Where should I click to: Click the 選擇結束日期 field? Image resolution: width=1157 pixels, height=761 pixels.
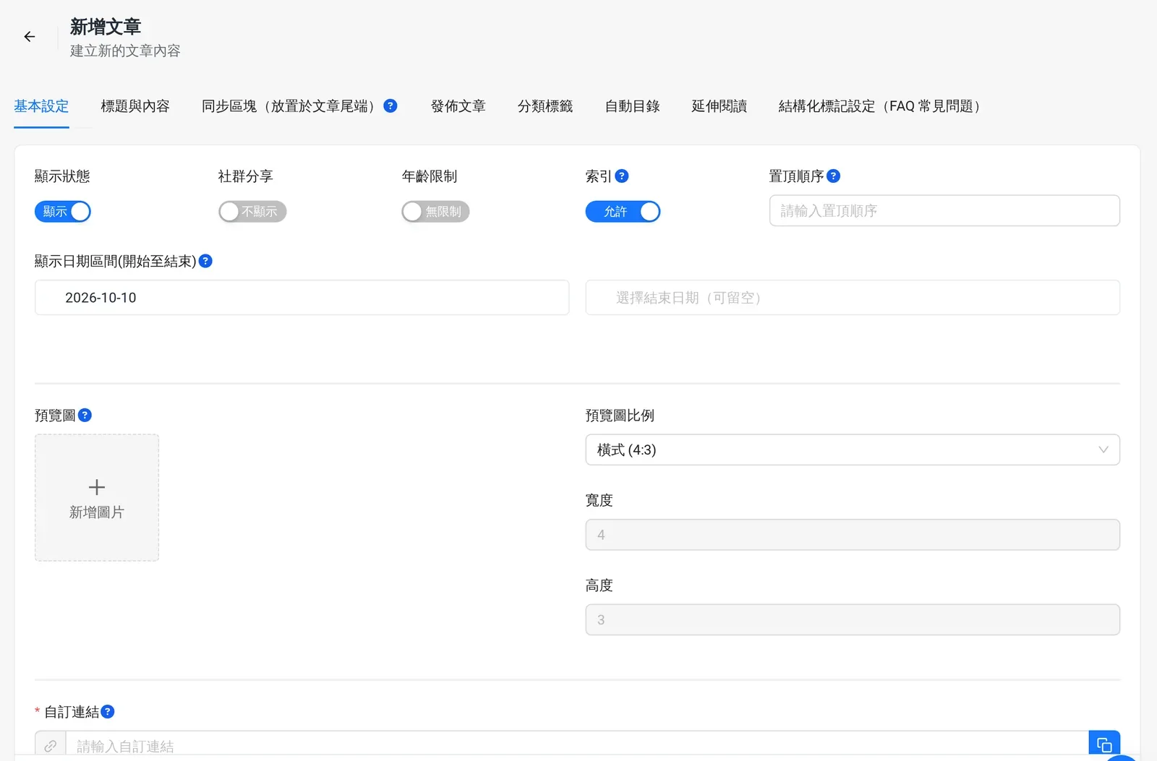pyautogui.click(x=853, y=298)
